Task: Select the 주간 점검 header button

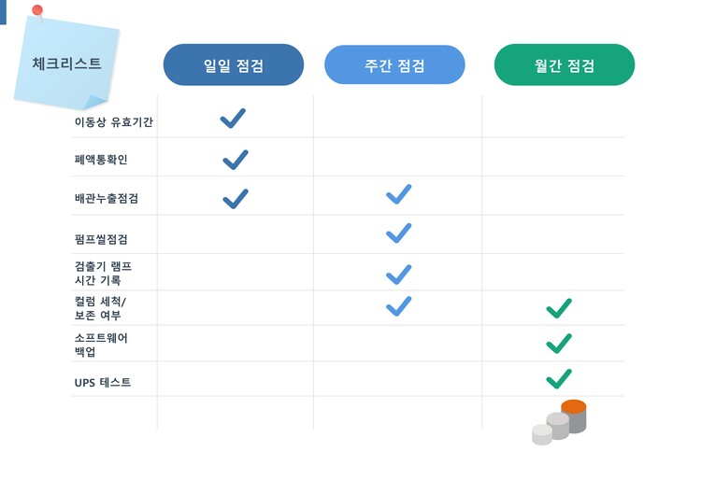Action: tap(394, 65)
